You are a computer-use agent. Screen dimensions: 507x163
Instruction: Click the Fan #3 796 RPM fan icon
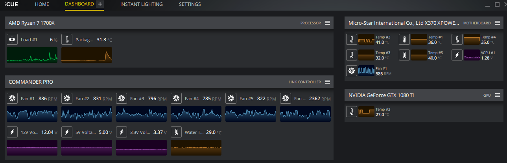pos(122,99)
